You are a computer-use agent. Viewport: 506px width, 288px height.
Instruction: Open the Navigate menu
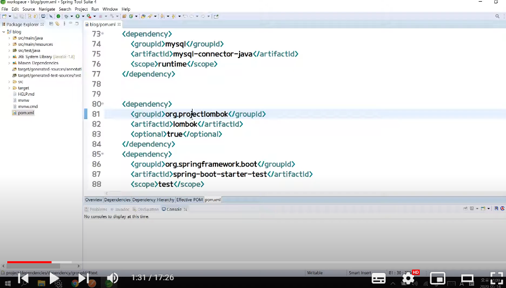pos(47,9)
